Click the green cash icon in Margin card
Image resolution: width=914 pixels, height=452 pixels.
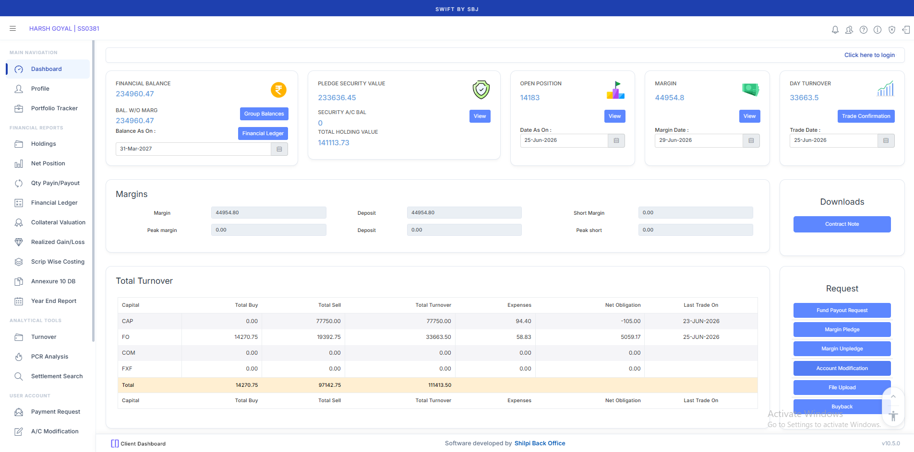751,90
